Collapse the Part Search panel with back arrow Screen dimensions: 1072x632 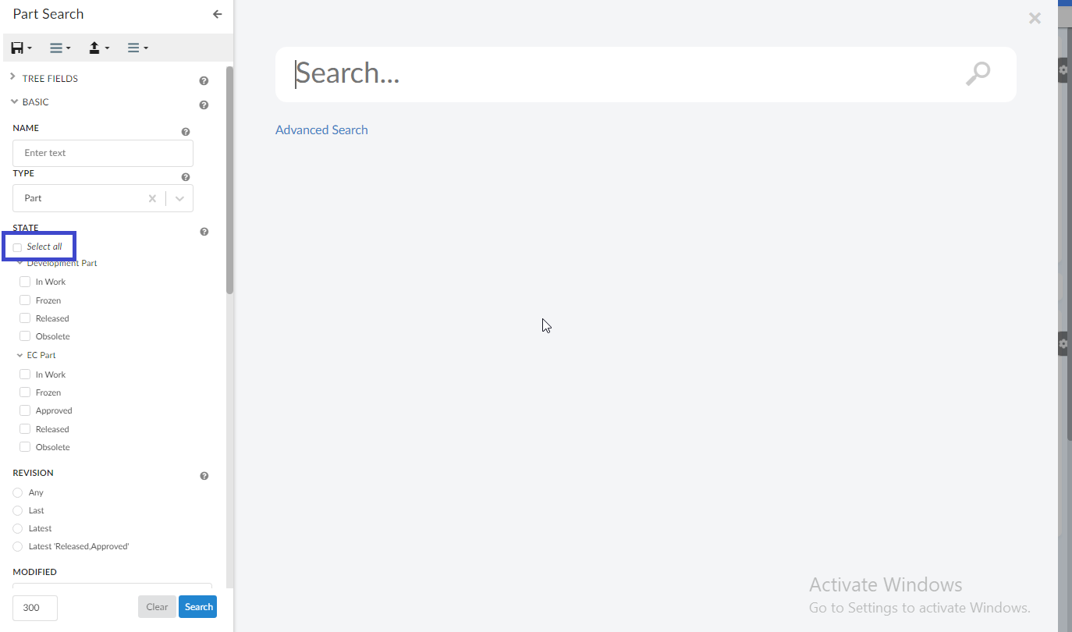tap(217, 14)
